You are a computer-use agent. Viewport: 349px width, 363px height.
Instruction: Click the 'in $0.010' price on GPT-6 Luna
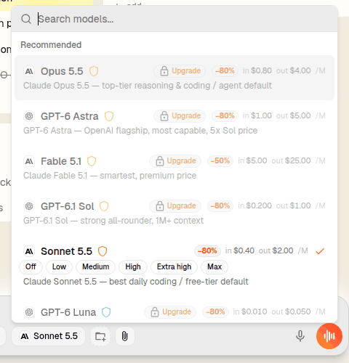coord(250,311)
